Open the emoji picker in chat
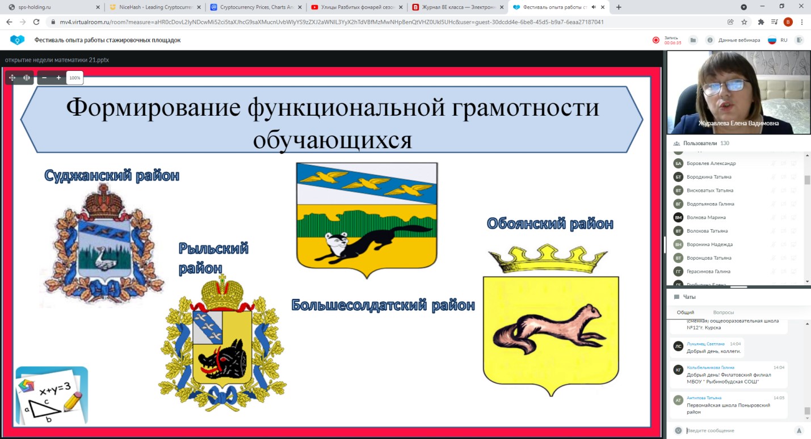This screenshot has width=811, height=439. tap(678, 430)
